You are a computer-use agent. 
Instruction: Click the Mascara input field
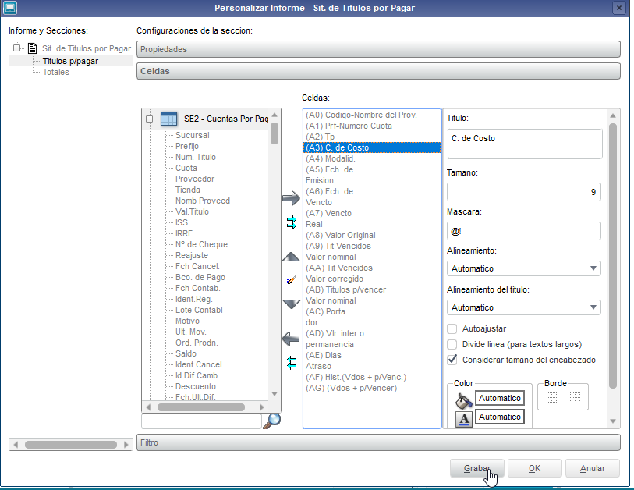(x=523, y=231)
